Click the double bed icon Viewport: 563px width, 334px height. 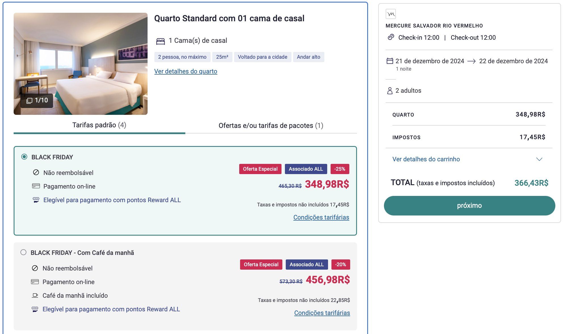(161, 41)
